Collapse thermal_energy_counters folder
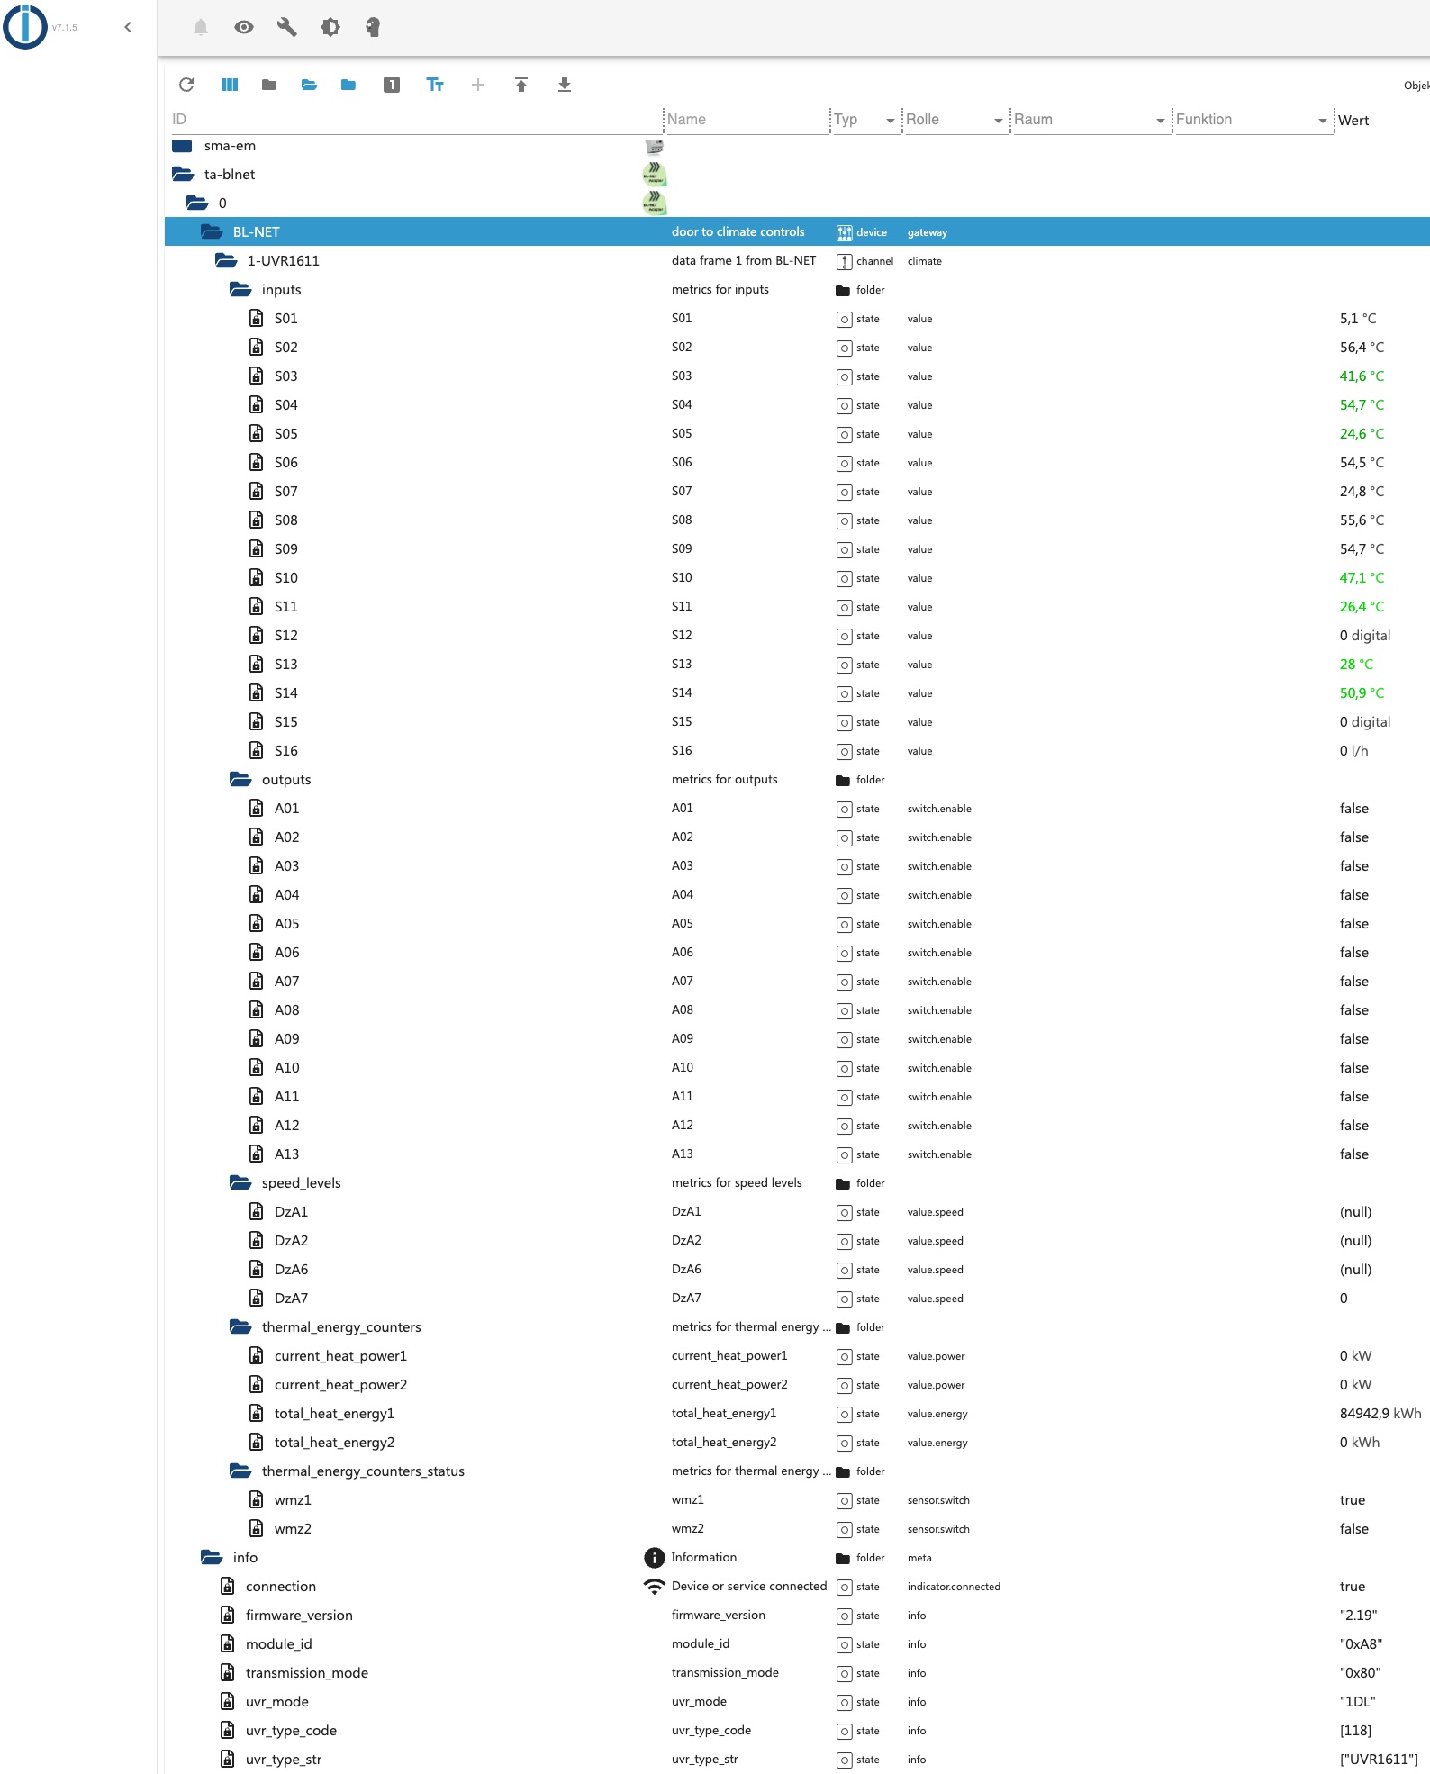 (240, 1327)
